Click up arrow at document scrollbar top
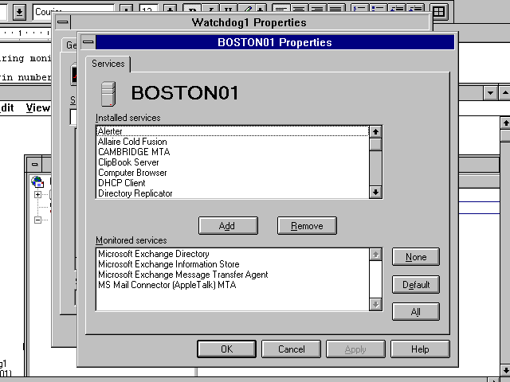510x382 pixels. click(x=505, y=94)
